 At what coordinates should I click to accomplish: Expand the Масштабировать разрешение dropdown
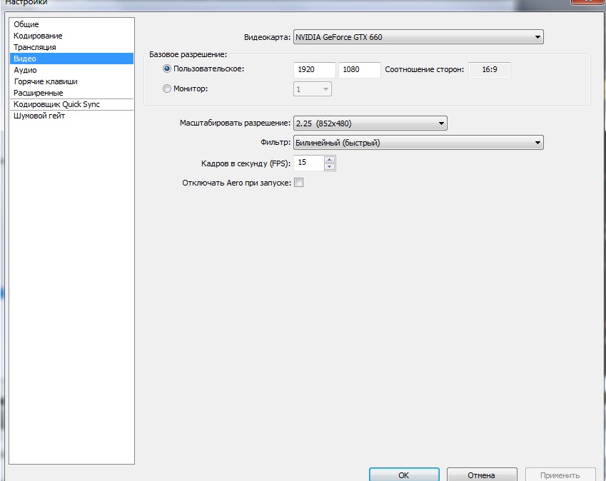pos(370,123)
